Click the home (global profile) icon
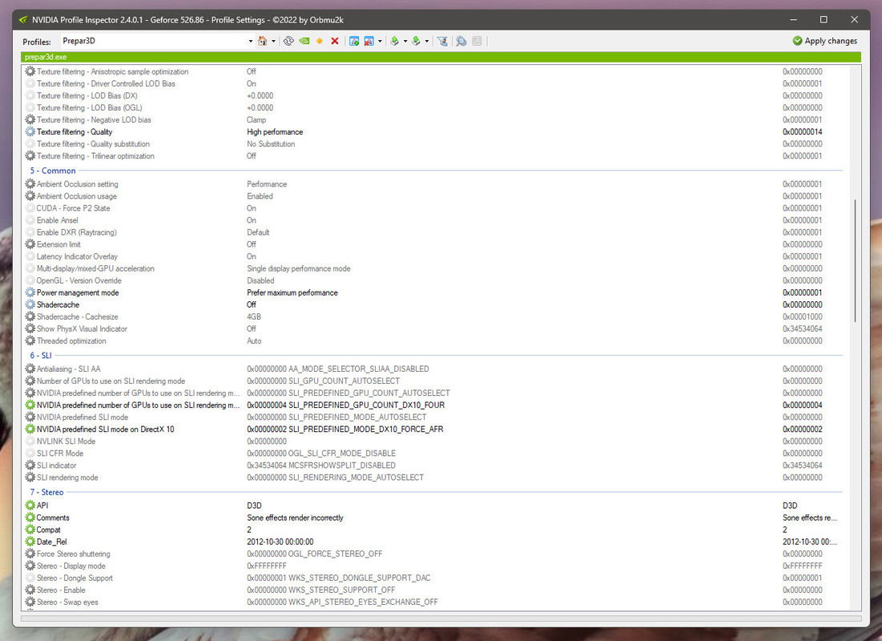 point(262,41)
